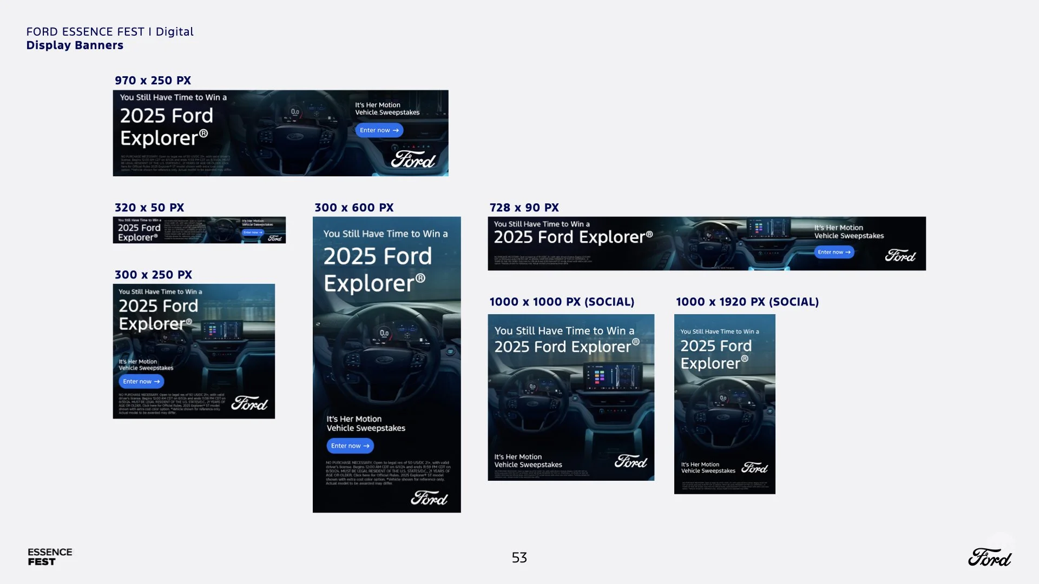Click Ford logo in 300x600 banner
Viewport: 1039px width, 584px height.
pos(429,498)
